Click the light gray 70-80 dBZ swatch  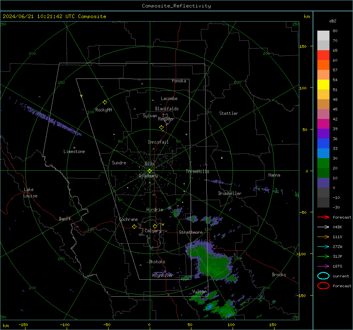coord(323,36)
